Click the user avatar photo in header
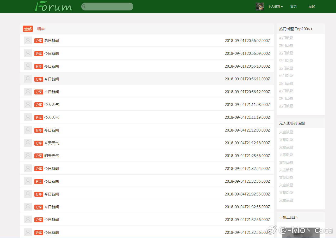Viewport: 336px width, 238px height. coord(260,7)
